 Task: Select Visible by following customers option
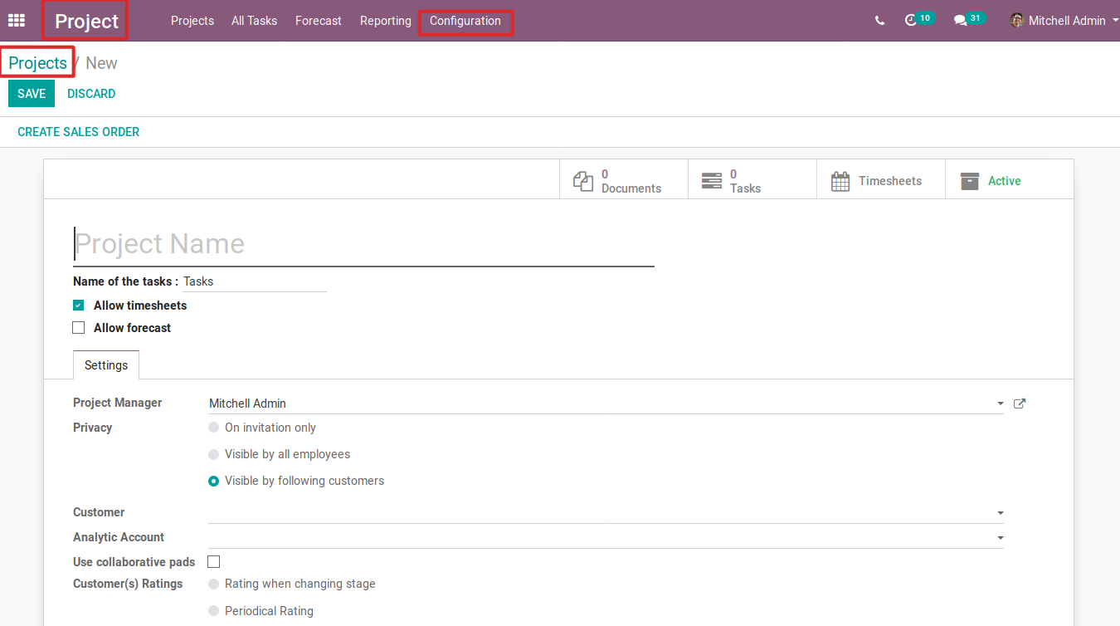pos(214,481)
